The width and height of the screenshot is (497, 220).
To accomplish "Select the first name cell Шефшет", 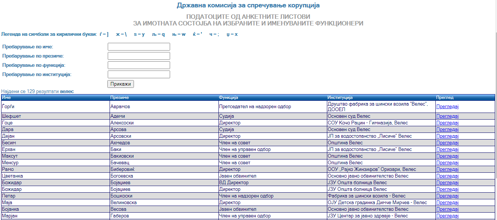I will pos(55,116).
